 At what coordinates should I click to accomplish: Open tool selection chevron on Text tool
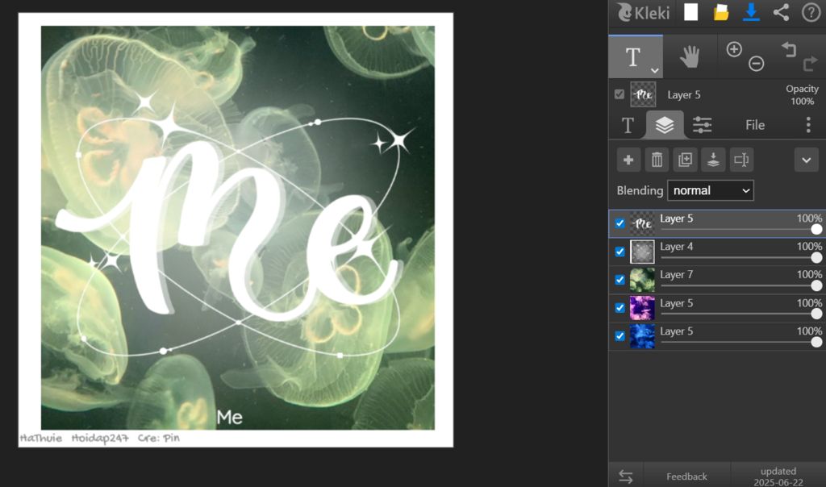pos(654,70)
